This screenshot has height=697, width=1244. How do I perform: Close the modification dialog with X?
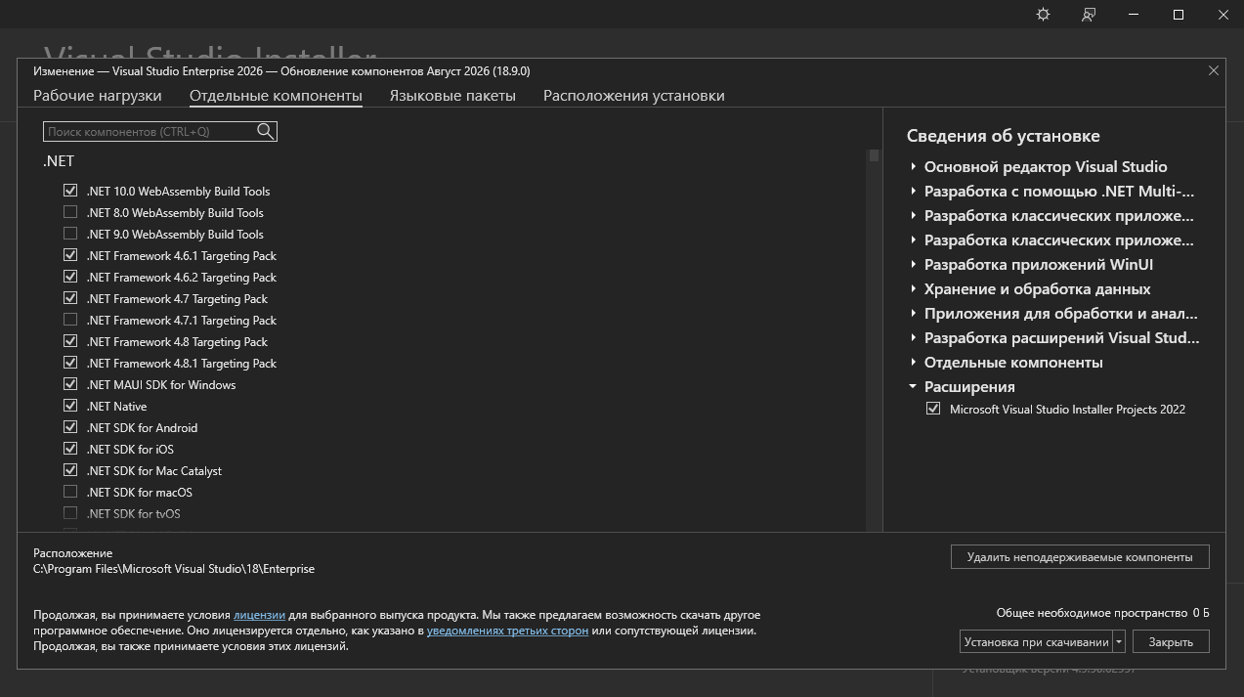point(1214,70)
